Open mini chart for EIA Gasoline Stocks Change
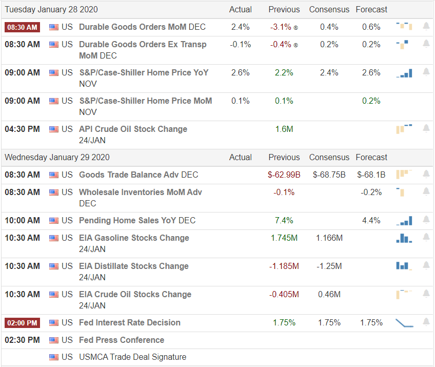 (x=404, y=238)
